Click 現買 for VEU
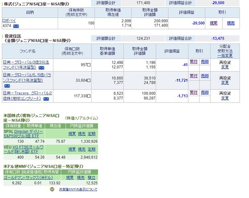Image resolution: width=249 pixels, height=198 pixels. [72, 149]
